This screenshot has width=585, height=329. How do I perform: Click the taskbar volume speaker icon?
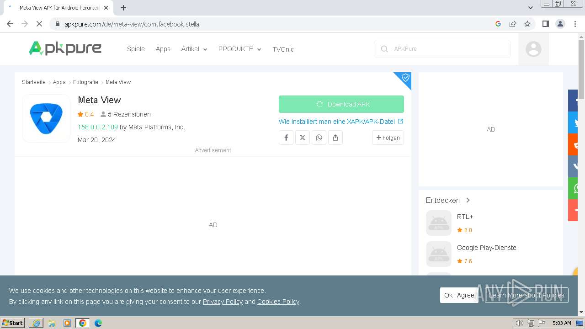[519, 323]
